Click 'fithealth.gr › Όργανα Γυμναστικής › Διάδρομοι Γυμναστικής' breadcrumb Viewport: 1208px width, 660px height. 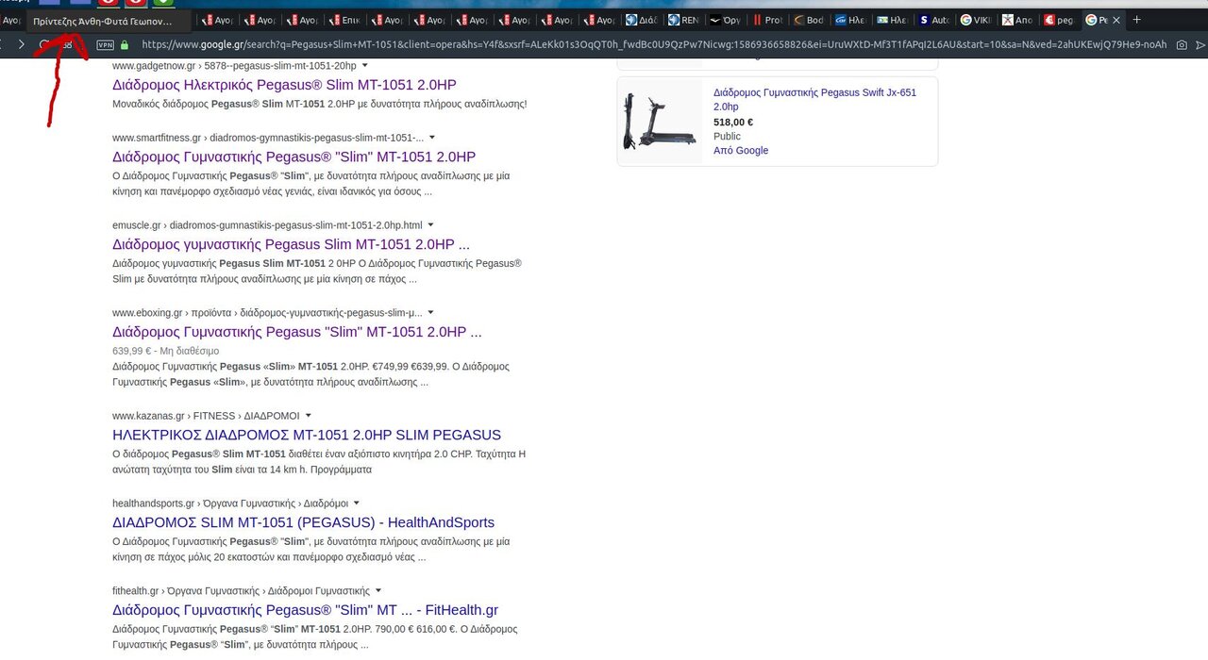241,591
